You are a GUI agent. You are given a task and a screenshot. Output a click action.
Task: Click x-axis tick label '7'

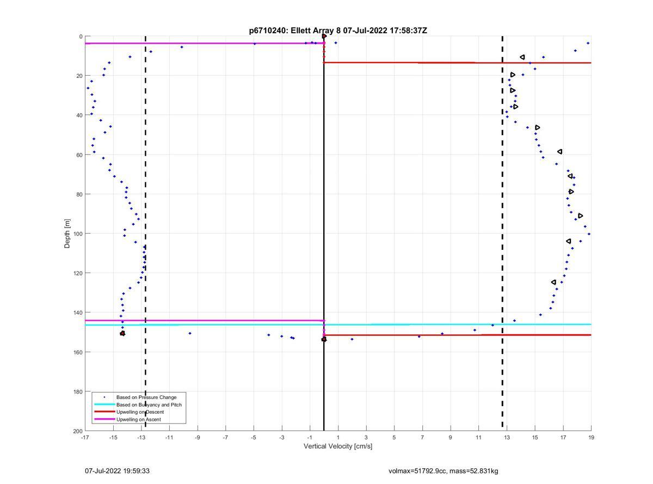[422, 438]
